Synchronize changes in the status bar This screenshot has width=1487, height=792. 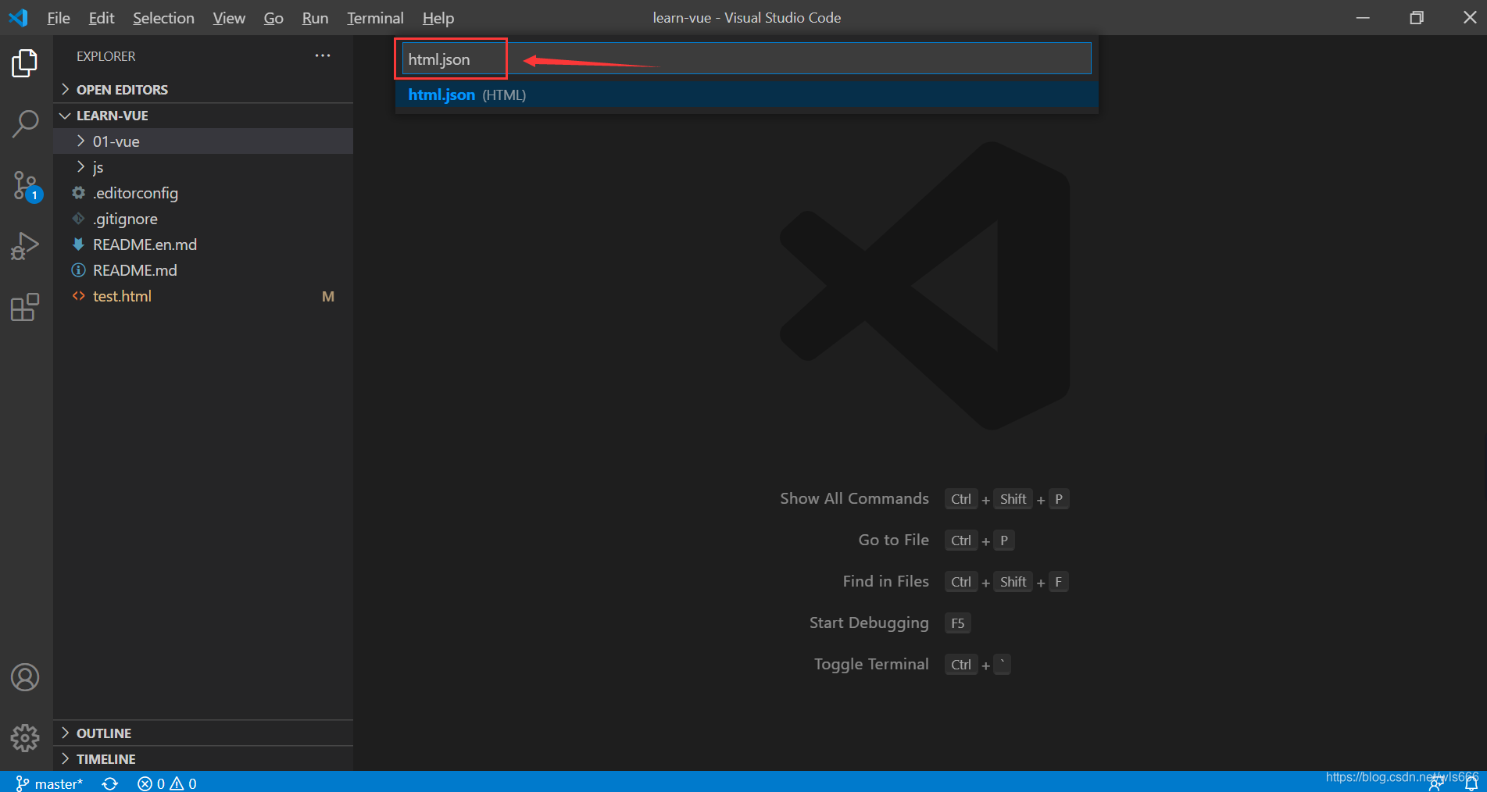click(110, 783)
